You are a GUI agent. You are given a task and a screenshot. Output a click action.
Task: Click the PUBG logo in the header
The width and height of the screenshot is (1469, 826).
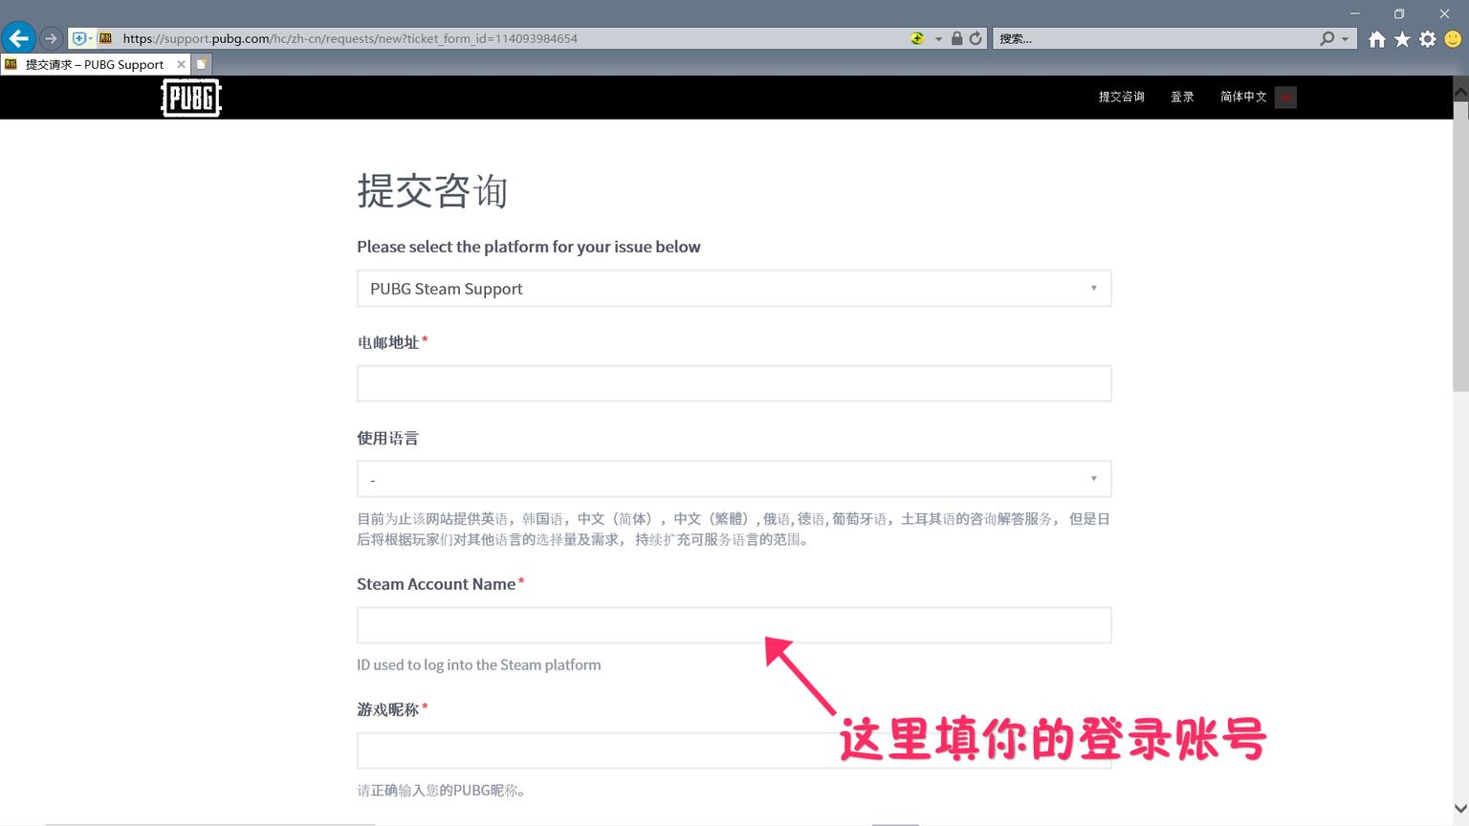[x=190, y=97]
